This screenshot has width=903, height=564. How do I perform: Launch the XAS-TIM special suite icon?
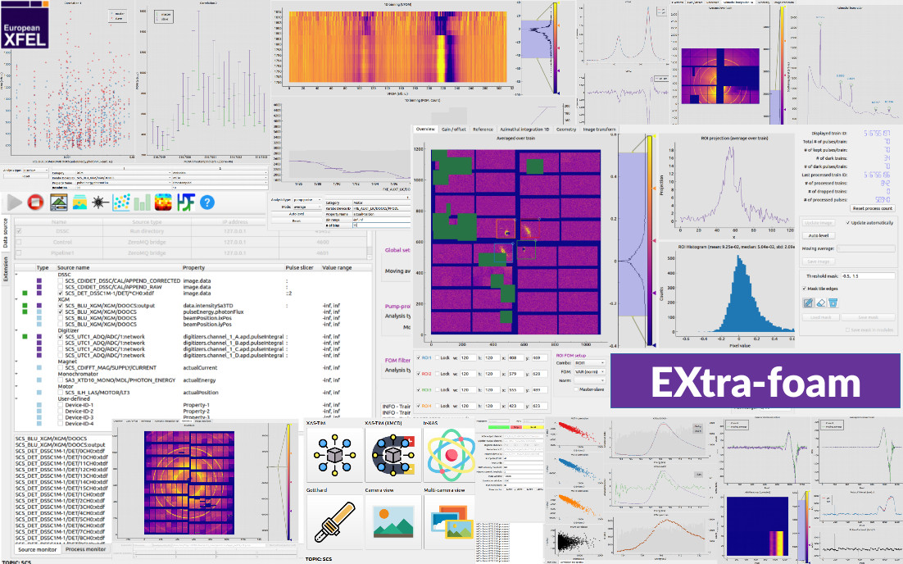(x=334, y=455)
